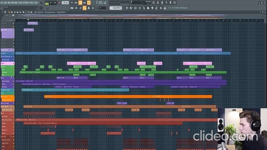Viewport: 267px width, 150px height.
Task: Adjust the master pitch knob
Action: [x=41, y=8]
